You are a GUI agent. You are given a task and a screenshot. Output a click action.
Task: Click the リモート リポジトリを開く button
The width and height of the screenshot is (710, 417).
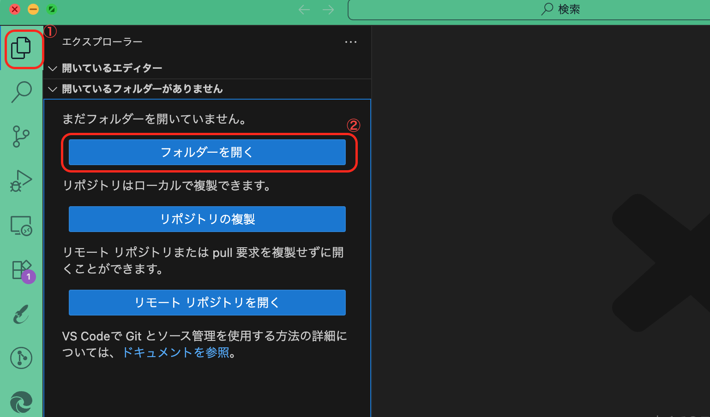point(207,303)
